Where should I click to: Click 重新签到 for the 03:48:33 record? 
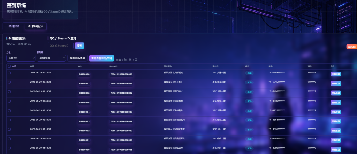click(x=336, y=140)
